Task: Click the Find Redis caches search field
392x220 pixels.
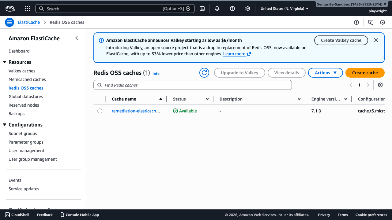Action: (192, 85)
